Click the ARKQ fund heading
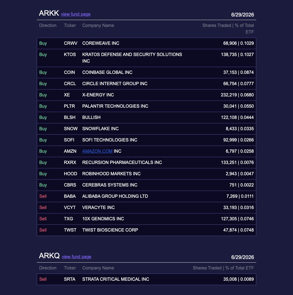Viewport: 293px width, 295px height. [x=49, y=256]
